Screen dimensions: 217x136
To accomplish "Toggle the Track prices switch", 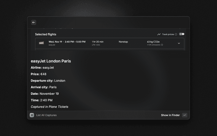I will [x=182, y=34].
